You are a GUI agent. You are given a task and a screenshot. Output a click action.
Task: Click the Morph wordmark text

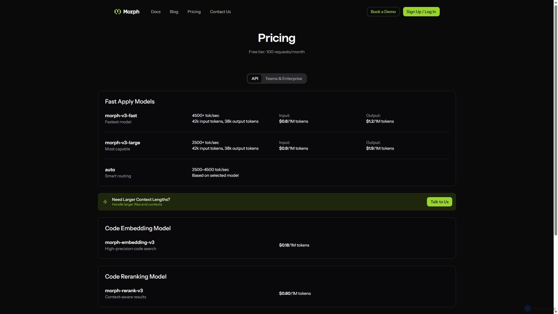tap(131, 12)
